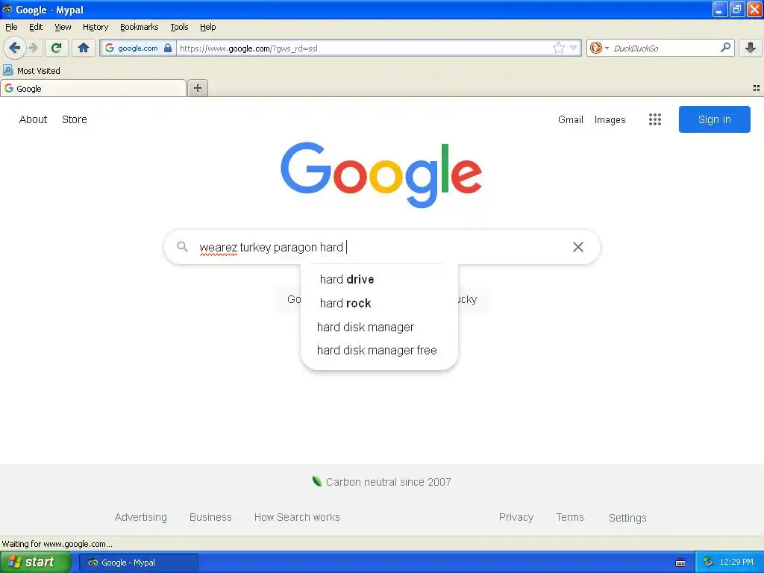Go to Gmail
764x573 pixels.
point(571,119)
